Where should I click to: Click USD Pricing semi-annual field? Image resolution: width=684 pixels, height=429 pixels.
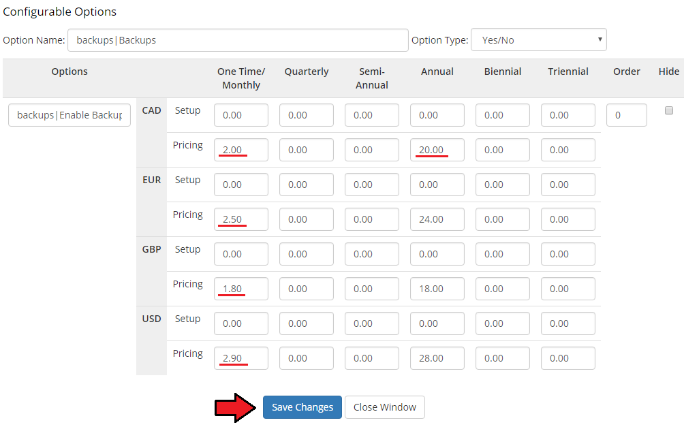[372, 358]
